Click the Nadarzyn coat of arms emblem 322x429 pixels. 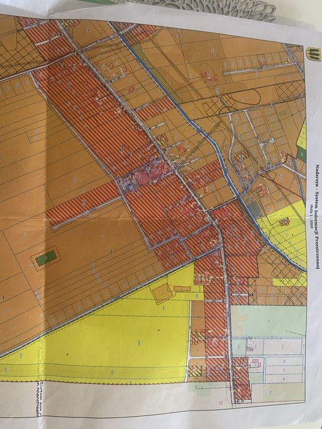(x=313, y=54)
